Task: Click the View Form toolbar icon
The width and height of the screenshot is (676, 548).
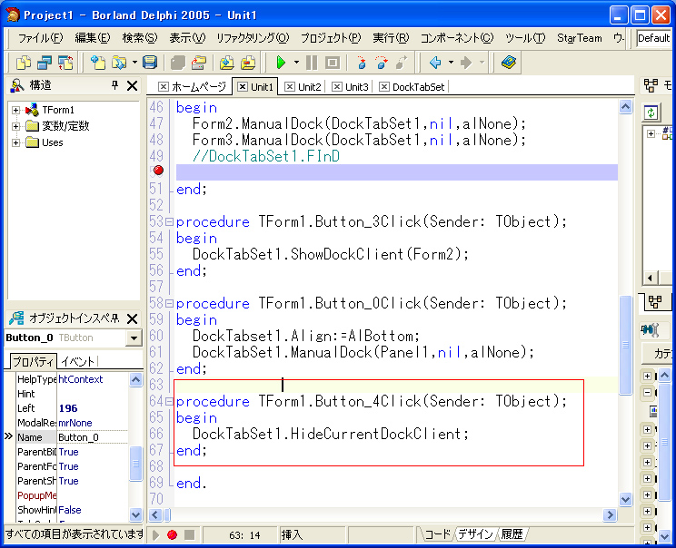Action: tap(44, 63)
